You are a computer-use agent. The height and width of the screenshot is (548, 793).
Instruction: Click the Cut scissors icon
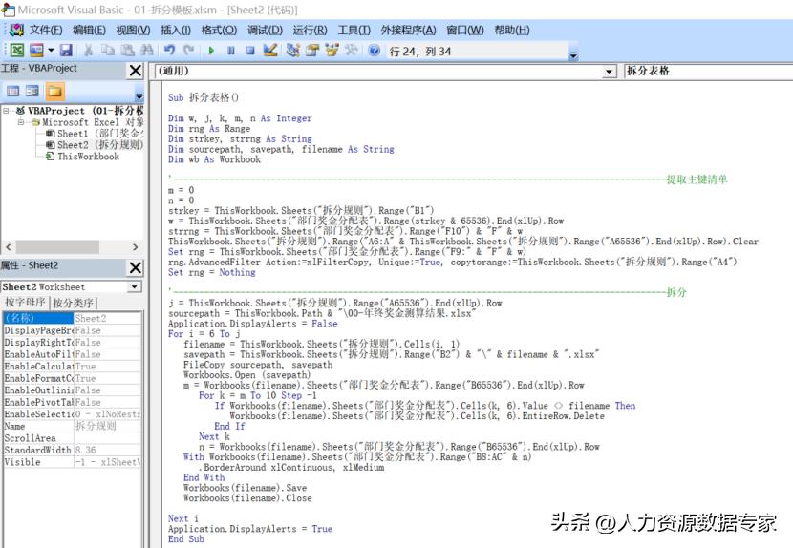(89, 50)
